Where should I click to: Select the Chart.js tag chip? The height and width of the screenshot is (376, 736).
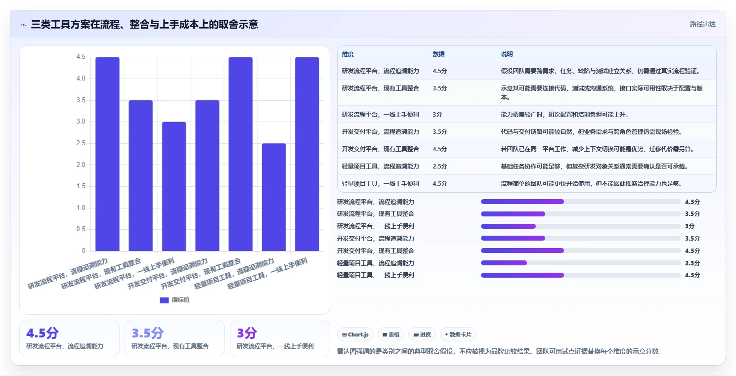(x=355, y=334)
